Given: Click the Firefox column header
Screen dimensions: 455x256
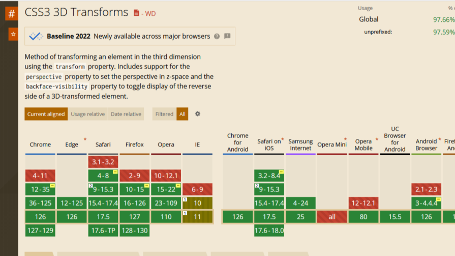Looking at the screenshot, I should [x=134, y=145].
